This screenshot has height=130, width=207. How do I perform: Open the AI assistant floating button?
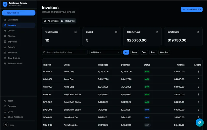pos(199,122)
